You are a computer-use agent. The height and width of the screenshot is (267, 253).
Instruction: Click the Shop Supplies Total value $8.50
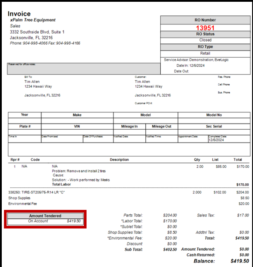point(172,232)
